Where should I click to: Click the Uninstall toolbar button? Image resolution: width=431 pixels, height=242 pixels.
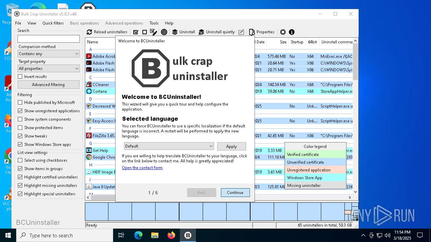pos(184,32)
